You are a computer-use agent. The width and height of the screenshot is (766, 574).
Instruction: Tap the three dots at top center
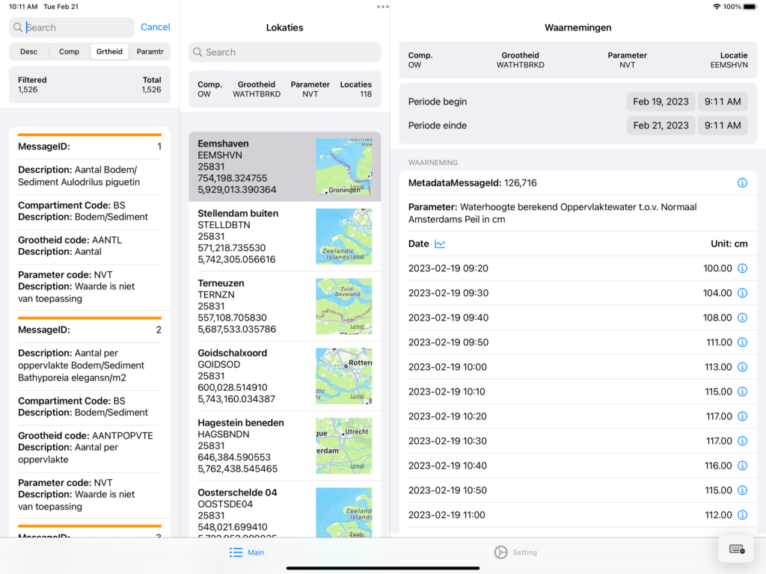[383, 7]
